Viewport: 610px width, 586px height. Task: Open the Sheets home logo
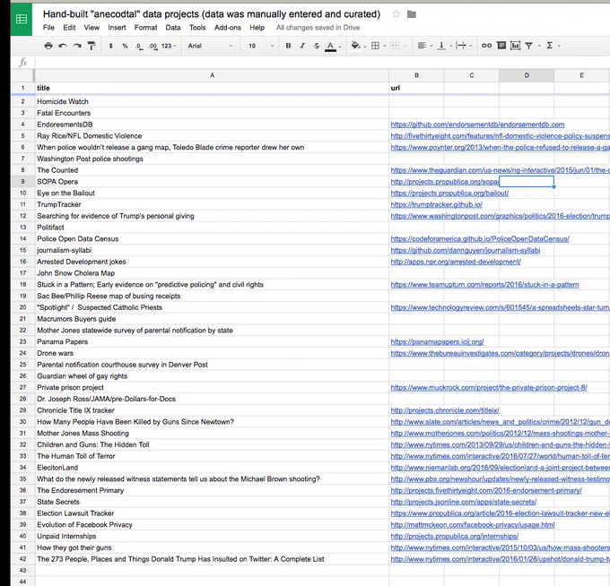tap(22, 19)
